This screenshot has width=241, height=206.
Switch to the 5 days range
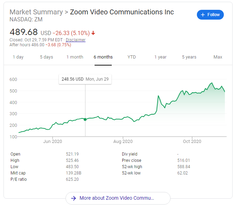pyautogui.click(x=46, y=57)
